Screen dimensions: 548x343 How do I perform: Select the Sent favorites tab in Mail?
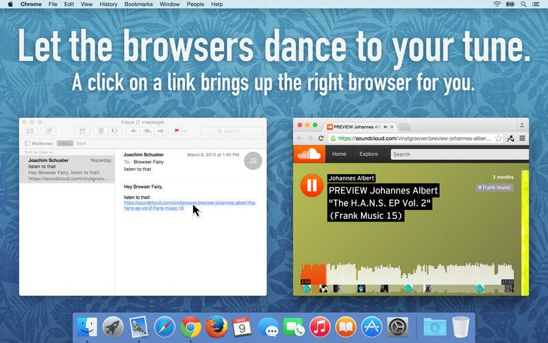pyautogui.click(x=81, y=143)
